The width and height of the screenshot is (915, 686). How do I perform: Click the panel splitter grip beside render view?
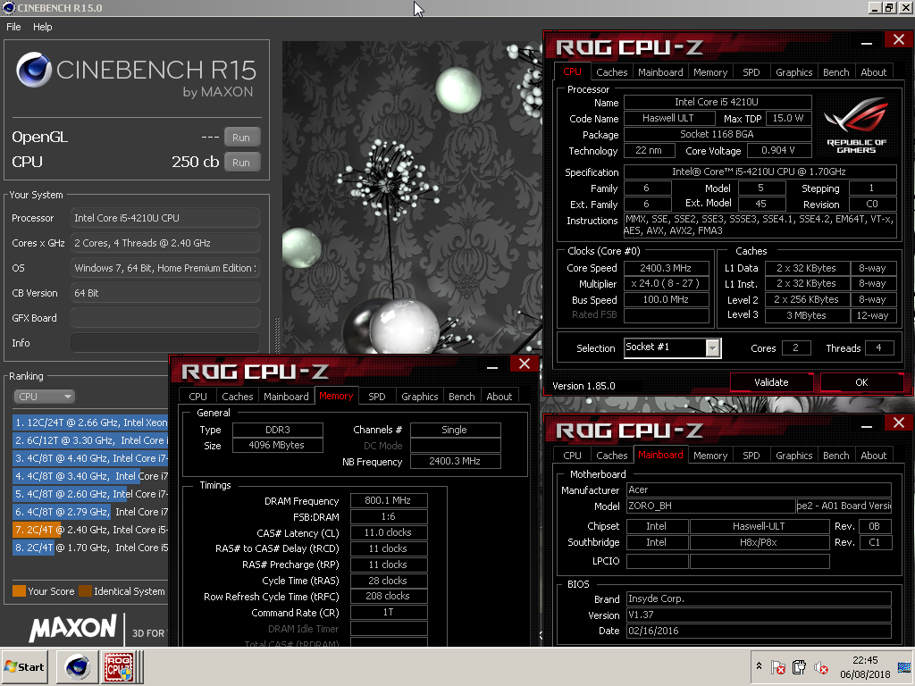[x=277, y=335]
